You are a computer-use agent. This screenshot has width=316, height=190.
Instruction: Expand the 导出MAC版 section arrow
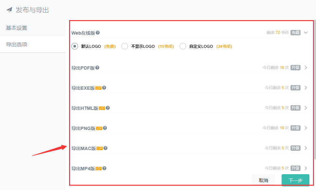[x=306, y=148]
